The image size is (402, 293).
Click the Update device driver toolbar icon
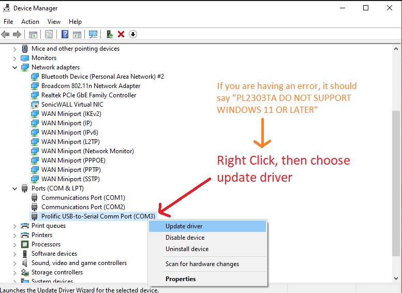(x=109, y=34)
